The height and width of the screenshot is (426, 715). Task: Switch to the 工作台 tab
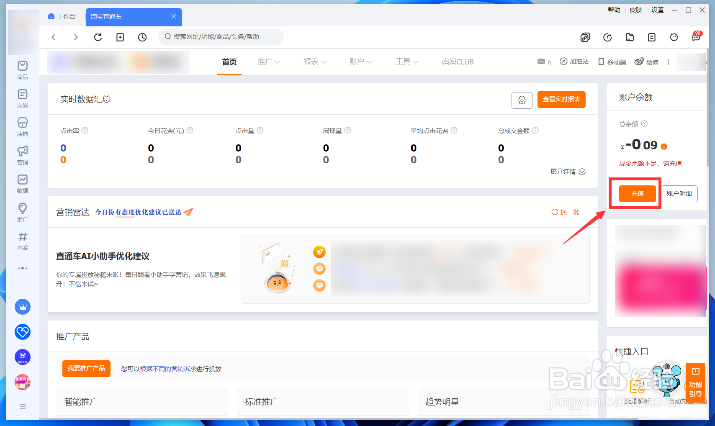(x=62, y=16)
